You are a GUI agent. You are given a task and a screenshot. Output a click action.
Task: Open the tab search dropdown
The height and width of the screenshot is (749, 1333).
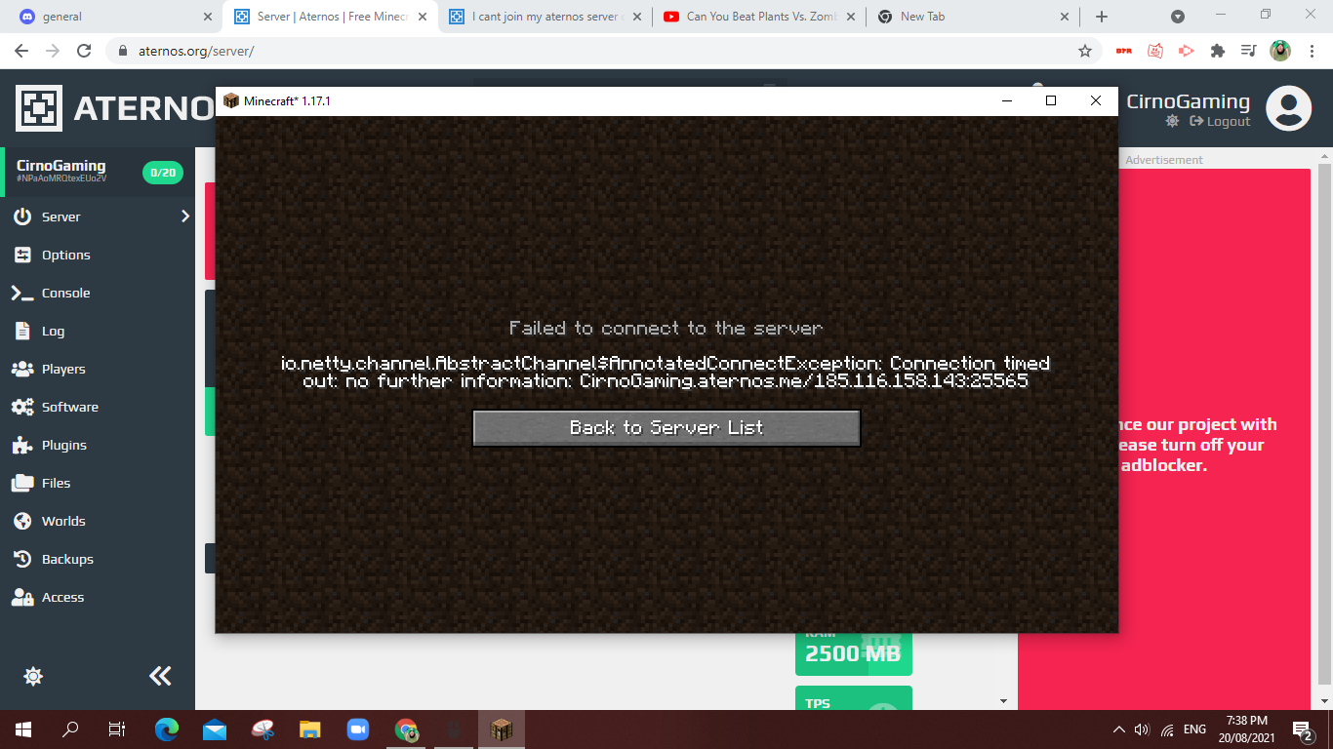point(1178,17)
